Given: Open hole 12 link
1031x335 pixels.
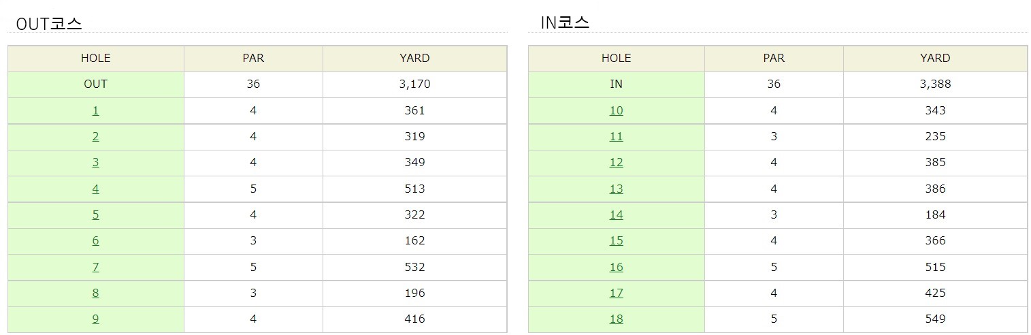Looking at the screenshot, I should [616, 162].
